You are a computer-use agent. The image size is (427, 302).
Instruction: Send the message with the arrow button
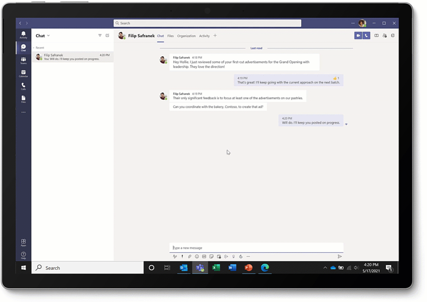pyautogui.click(x=340, y=256)
